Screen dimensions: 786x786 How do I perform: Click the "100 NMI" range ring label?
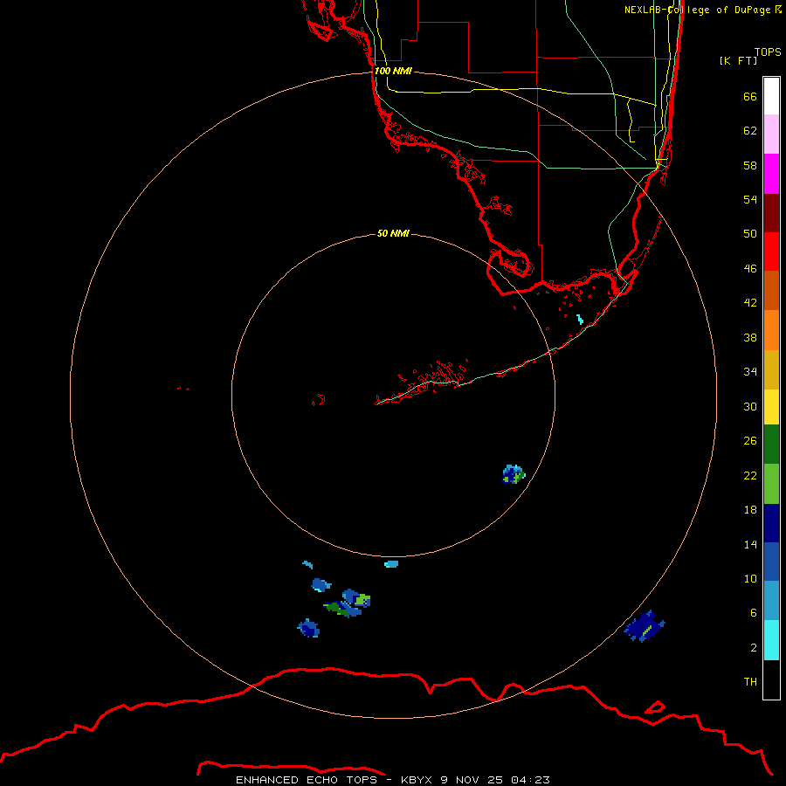[x=393, y=71]
